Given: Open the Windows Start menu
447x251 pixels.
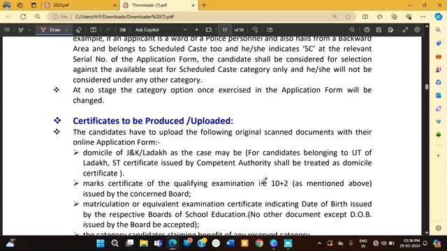Looking at the screenshot, I should (101, 243).
